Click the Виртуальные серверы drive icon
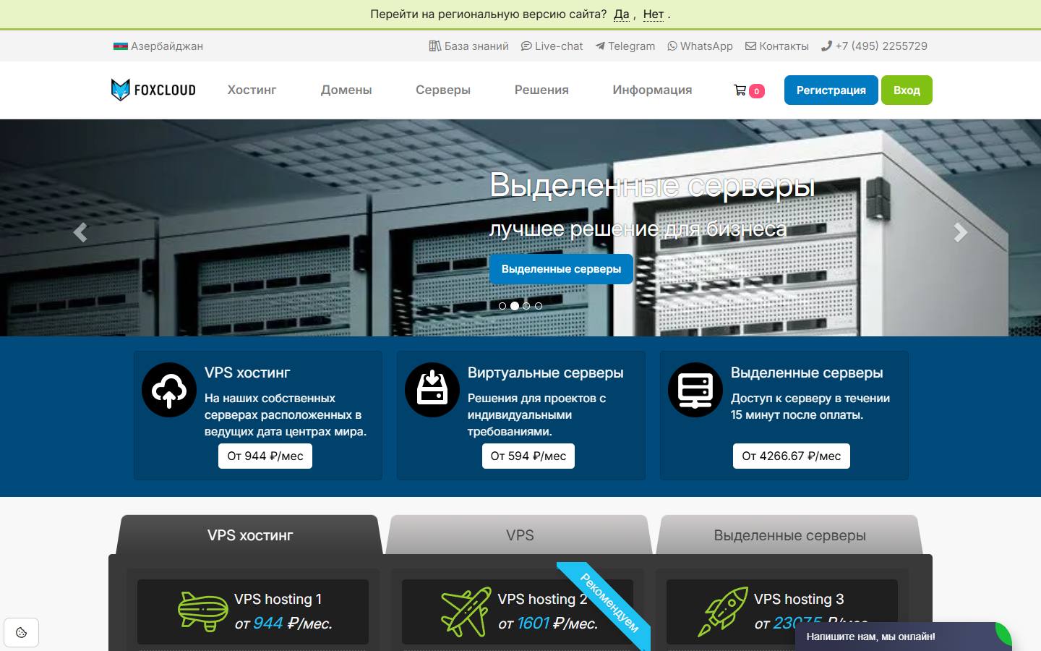This screenshot has height=651, width=1041. point(432,390)
